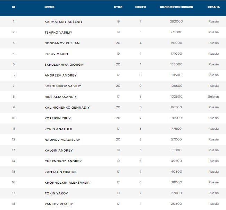Select player name BOGDANOV RUSLAN

[x=62, y=43]
